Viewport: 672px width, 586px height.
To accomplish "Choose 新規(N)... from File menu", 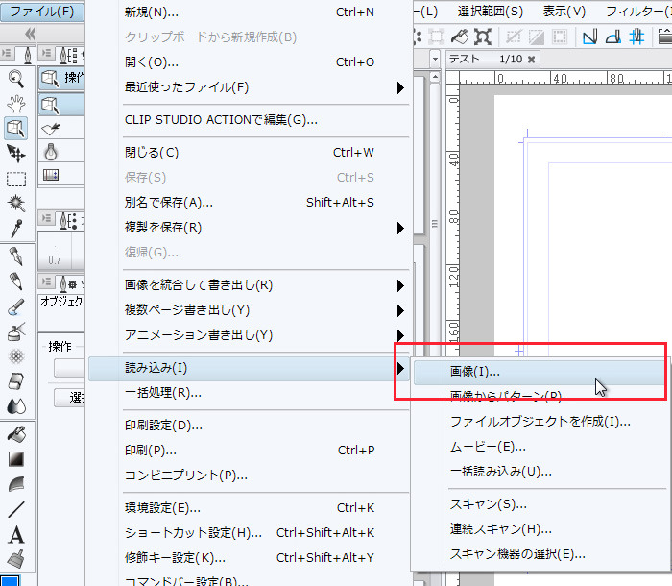I will coord(249,12).
